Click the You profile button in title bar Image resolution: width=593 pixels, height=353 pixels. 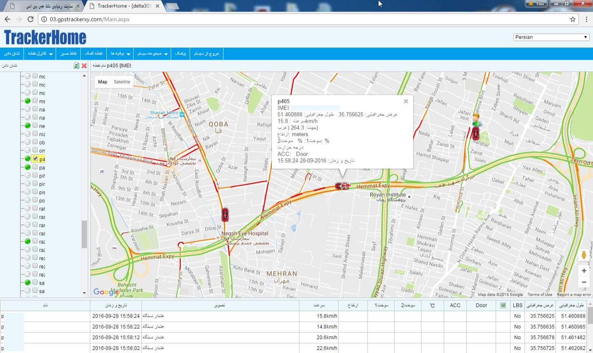point(537,3)
